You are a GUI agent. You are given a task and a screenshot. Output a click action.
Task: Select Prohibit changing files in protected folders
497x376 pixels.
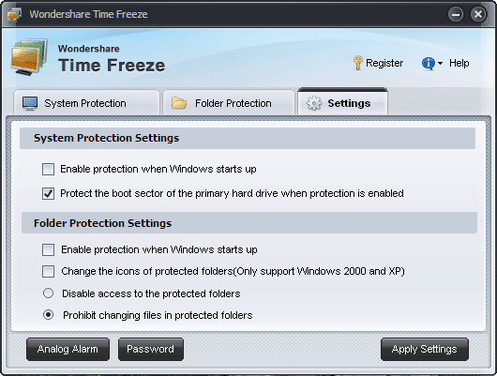(x=48, y=315)
